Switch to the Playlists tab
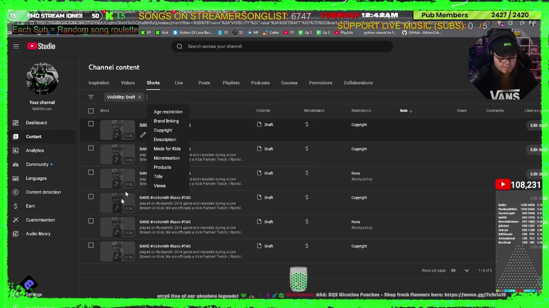Viewport: 549px width, 308px height. pos(231,83)
